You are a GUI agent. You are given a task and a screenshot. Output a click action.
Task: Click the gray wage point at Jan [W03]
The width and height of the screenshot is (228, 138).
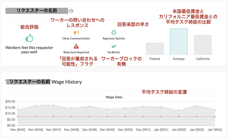click(197, 106)
